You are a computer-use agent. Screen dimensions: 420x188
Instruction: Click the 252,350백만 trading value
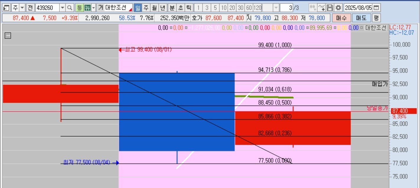pos(174,18)
